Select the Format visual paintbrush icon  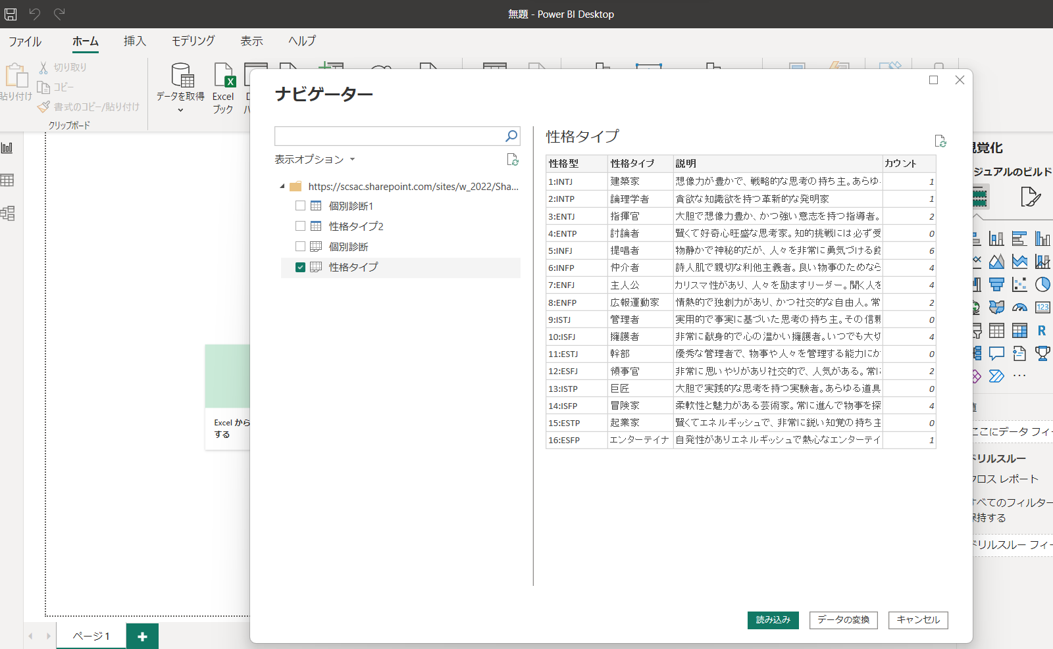[1030, 197]
